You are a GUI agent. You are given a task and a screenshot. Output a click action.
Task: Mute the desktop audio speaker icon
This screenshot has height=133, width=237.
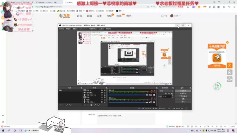click(150, 95)
